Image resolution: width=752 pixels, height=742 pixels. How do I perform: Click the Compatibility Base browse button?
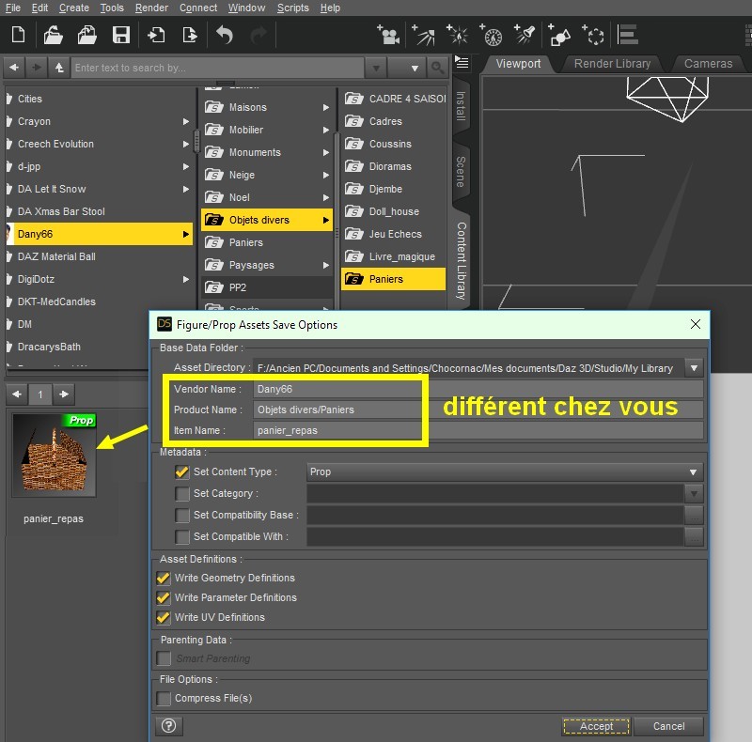[694, 516]
